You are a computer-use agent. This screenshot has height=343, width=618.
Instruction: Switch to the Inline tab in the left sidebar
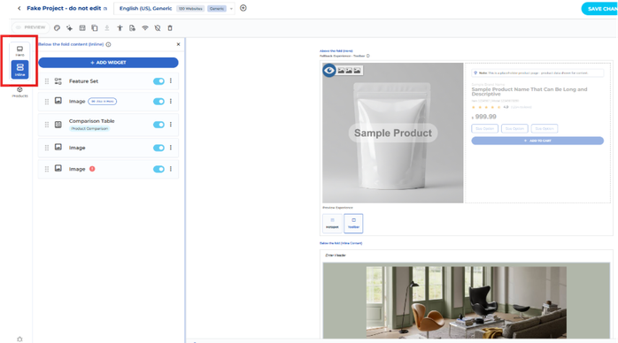click(19, 70)
